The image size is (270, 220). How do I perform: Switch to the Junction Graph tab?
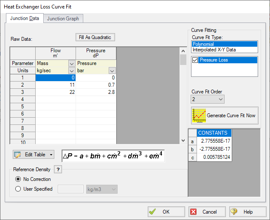coord(63,19)
